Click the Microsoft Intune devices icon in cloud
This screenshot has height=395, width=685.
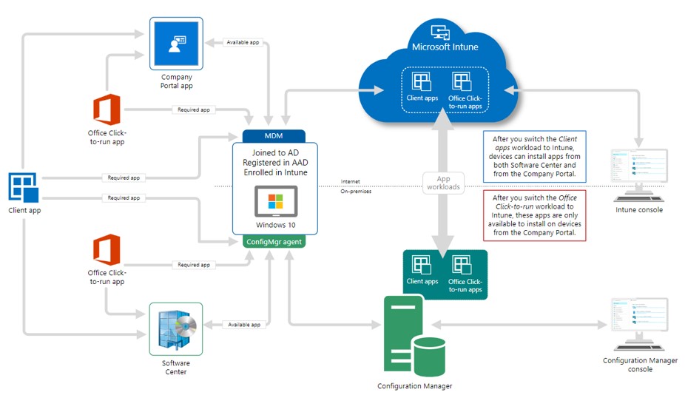click(440, 33)
